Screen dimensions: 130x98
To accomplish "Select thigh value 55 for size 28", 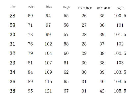I will coord(66,16).
